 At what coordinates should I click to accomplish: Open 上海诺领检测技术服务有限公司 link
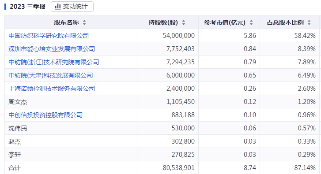coord(52,89)
